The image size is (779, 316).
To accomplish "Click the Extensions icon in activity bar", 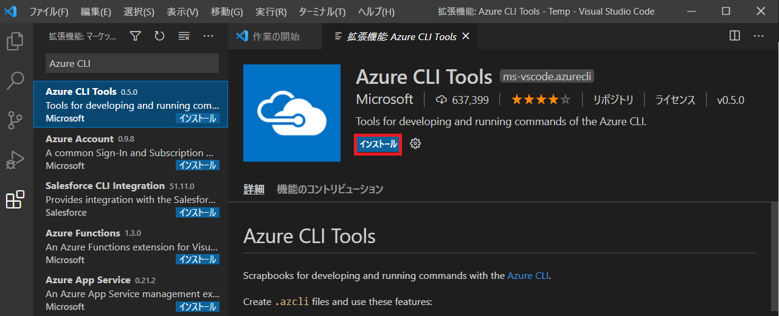I will tap(15, 199).
